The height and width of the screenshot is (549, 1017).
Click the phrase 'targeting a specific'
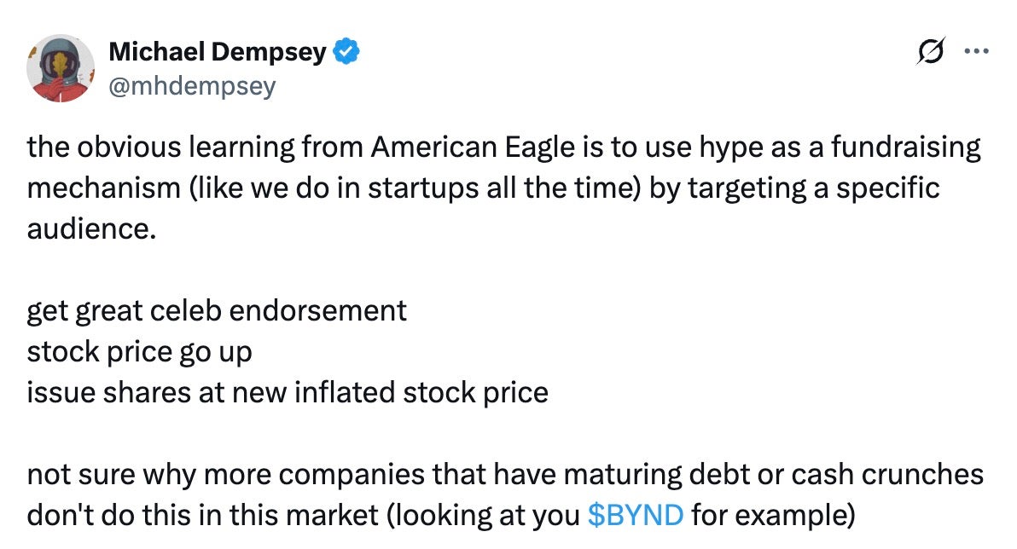[x=813, y=188]
